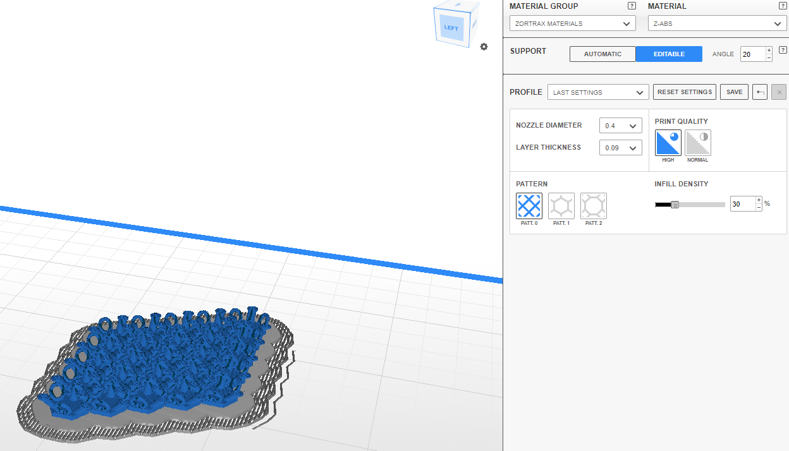
Task: Click the infill density value field
Action: (742, 204)
